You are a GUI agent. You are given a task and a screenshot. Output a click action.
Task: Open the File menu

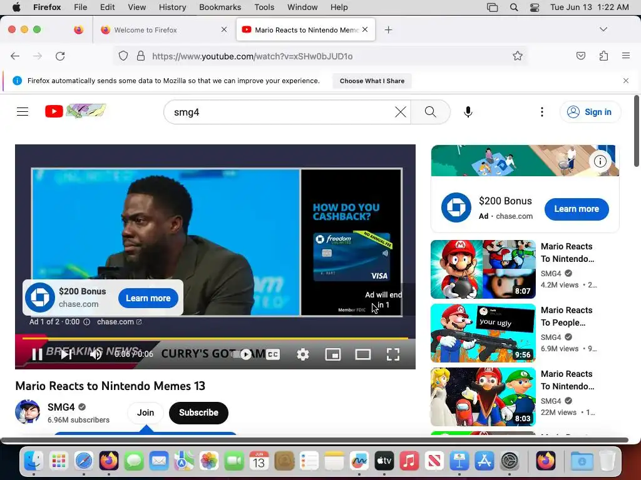click(x=80, y=7)
